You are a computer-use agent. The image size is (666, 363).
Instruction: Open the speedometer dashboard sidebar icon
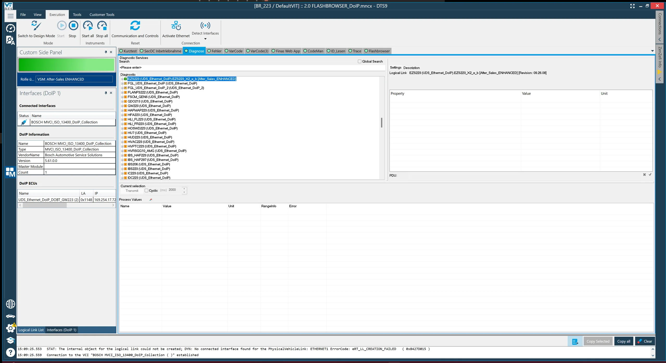click(x=10, y=28)
